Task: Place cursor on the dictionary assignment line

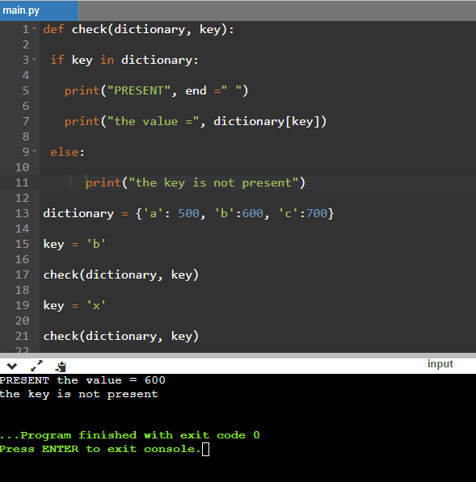Action: (188, 213)
